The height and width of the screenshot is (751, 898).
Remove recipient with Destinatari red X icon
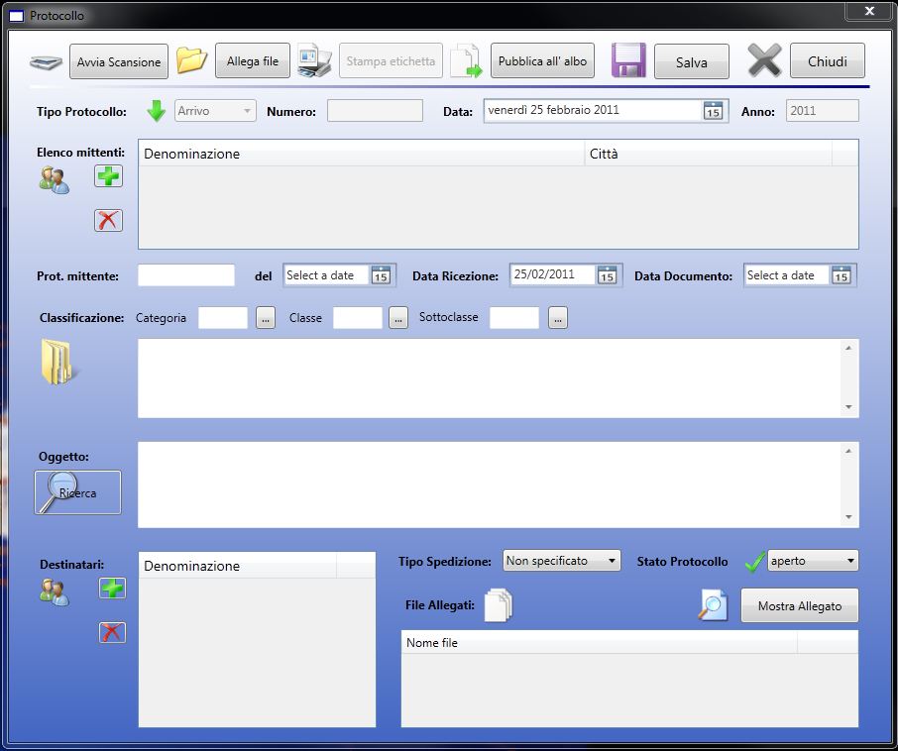coord(113,632)
